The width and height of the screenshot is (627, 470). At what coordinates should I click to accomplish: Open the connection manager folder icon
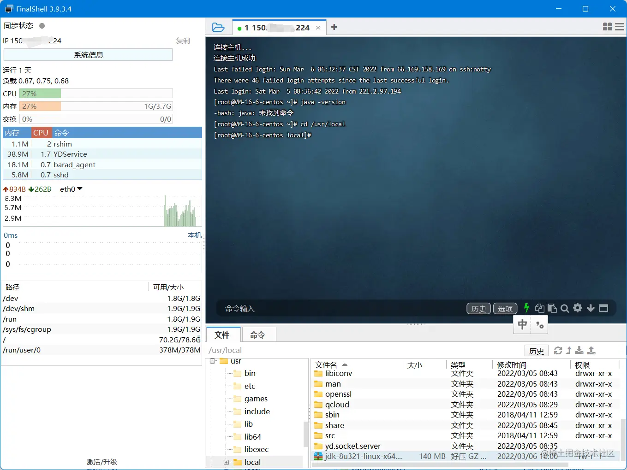218,28
